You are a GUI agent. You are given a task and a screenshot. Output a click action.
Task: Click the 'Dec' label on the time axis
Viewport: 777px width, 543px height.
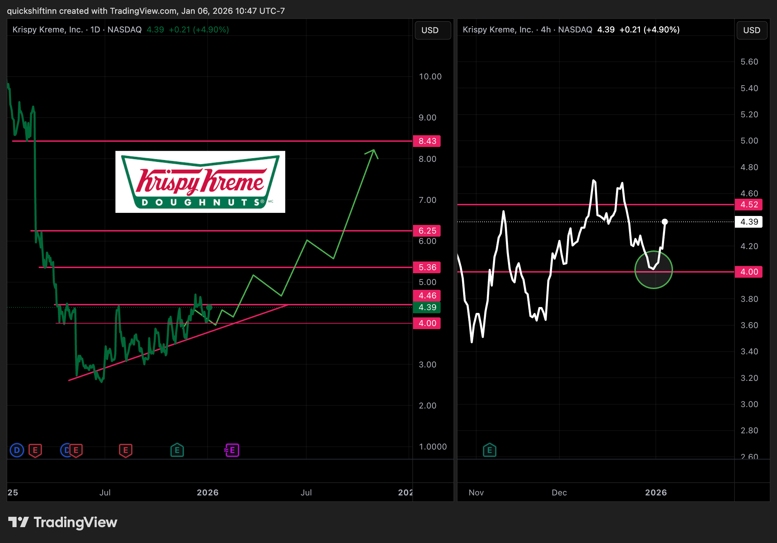(x=559, y=493)
